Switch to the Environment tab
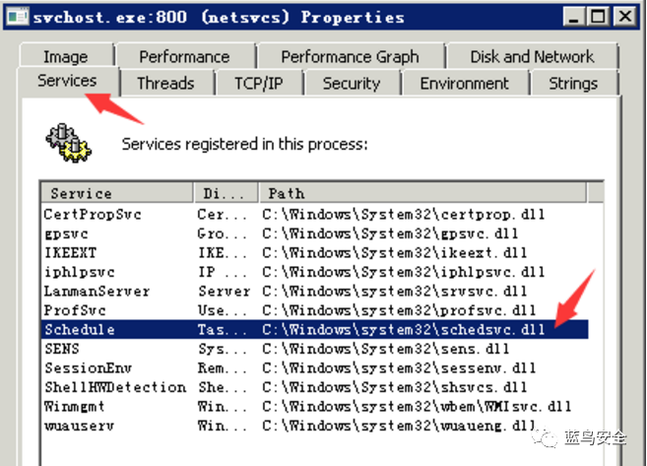 point(464,83)
